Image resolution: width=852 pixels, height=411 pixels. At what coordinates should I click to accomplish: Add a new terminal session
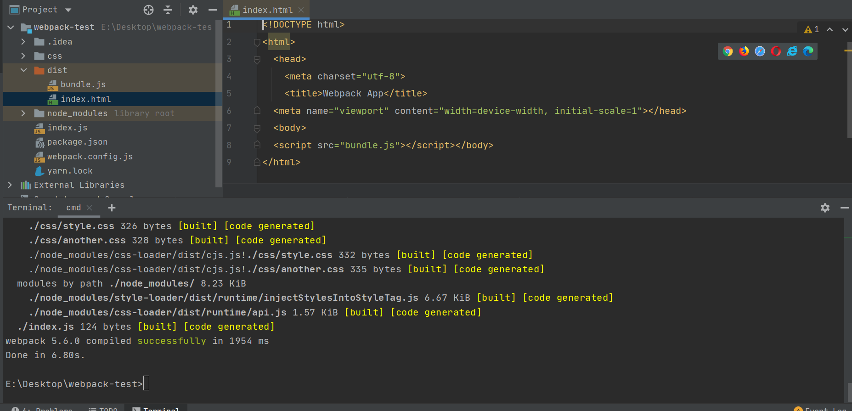pos(112,208)
